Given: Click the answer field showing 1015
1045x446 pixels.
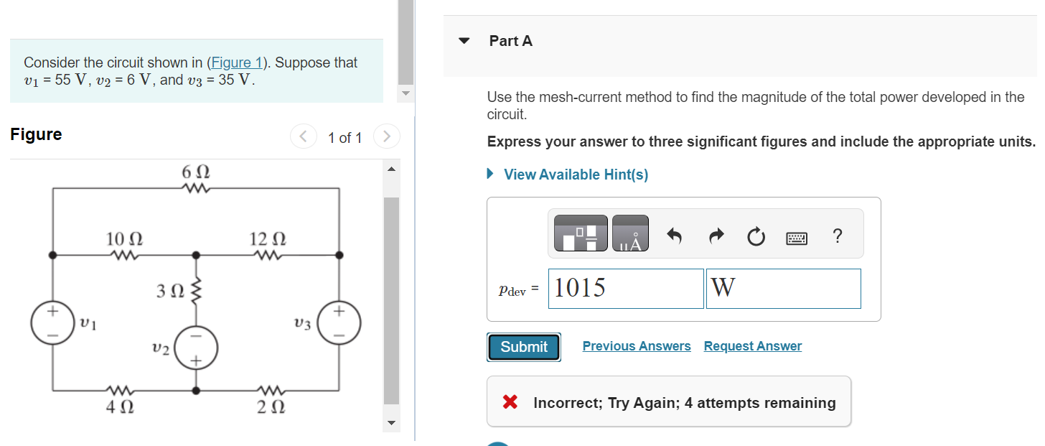Looking at the screenshot, I should 624,287.
